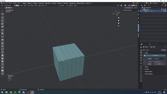Select the Extrude Region tool
Image resolution: width=167 pixels, height=94 pixels.
(2, 40)
